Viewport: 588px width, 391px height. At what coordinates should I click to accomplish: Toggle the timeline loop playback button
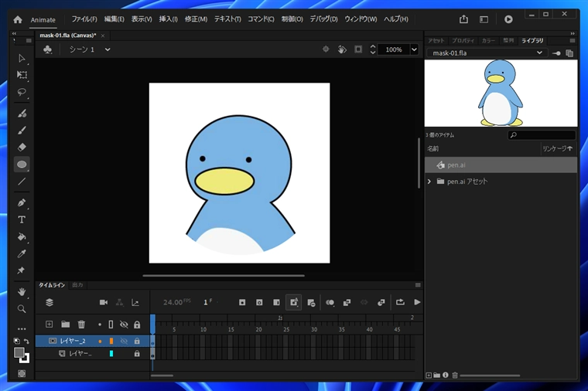pyautogui.click(x=400, y=302)
